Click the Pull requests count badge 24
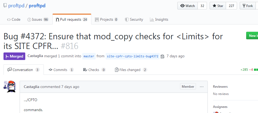 click(x=85, y=19)
